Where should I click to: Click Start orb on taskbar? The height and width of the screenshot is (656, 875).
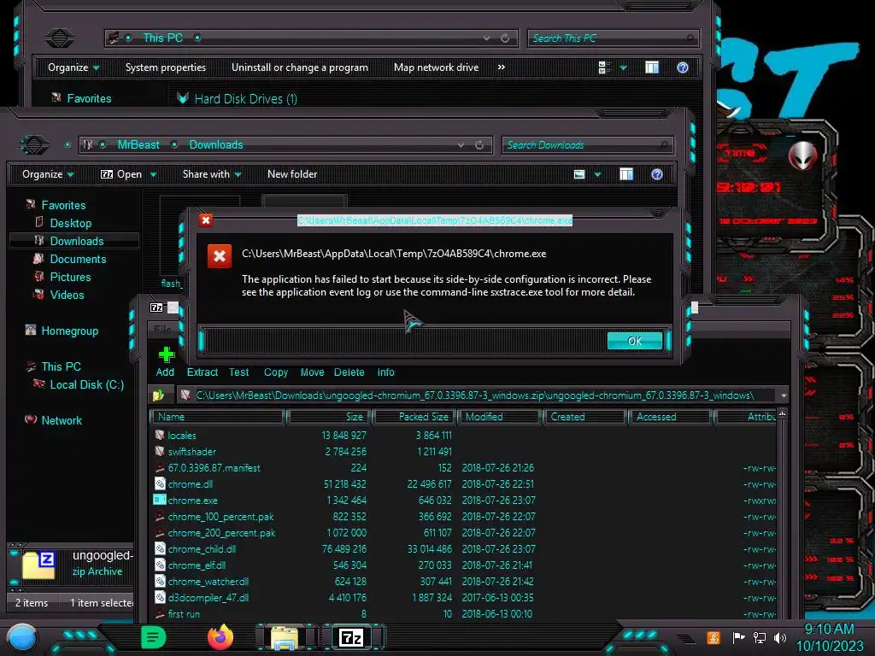pos(22,638)
